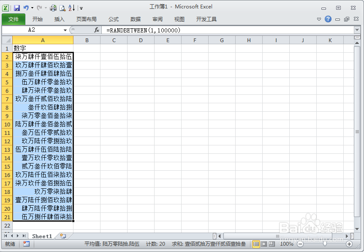The image size is (364, 252).
Task: Click the vertical split box above scrollbar
Action: (357, 37)
